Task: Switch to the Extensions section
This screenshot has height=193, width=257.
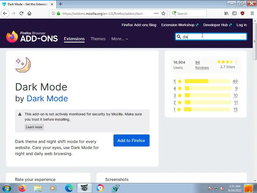Action: pyautogui.click(x=74, y=39)
